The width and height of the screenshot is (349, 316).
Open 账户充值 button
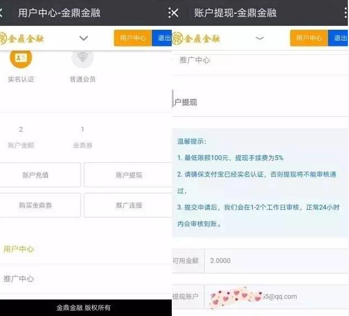[40, 175]
